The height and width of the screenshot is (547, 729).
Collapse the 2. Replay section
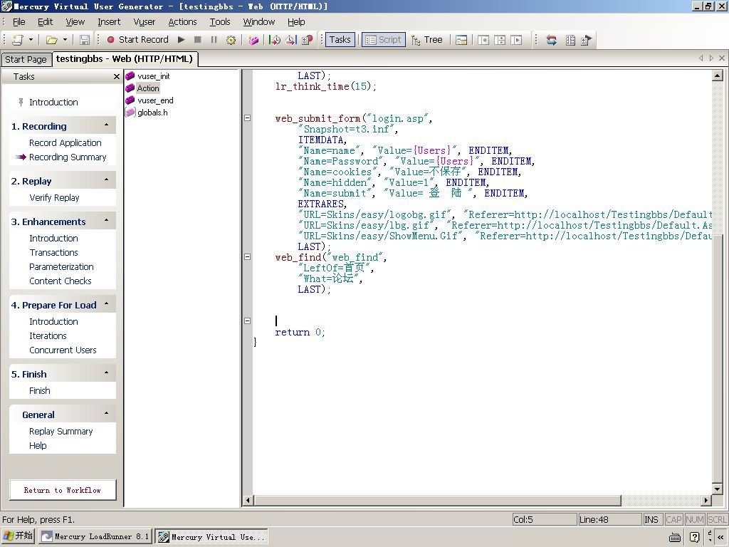coord(107,180)
